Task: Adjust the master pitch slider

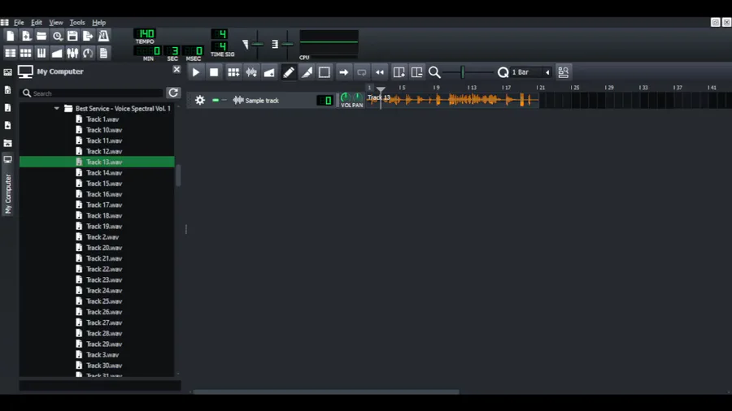Action: coord(287,45)
